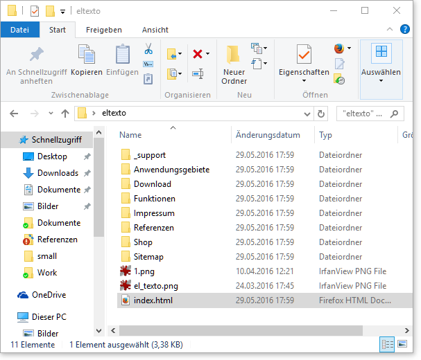Click the History icon in Öffnen group
The width and height of the screenshot is (421, 360).
click(x=339, y=79)
